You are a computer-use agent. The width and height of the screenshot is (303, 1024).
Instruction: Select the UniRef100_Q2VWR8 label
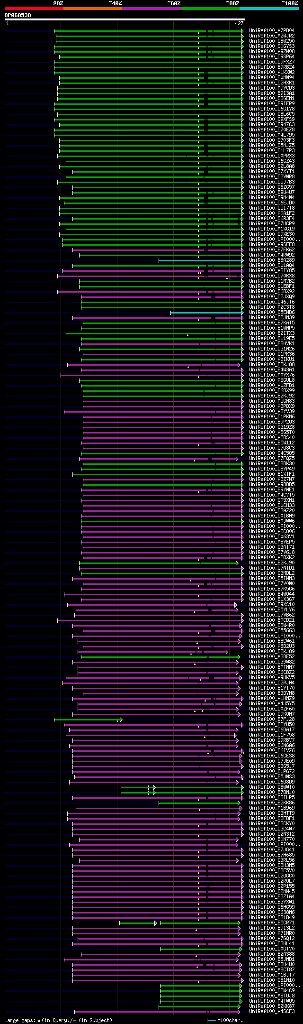(x=272, y=177)
